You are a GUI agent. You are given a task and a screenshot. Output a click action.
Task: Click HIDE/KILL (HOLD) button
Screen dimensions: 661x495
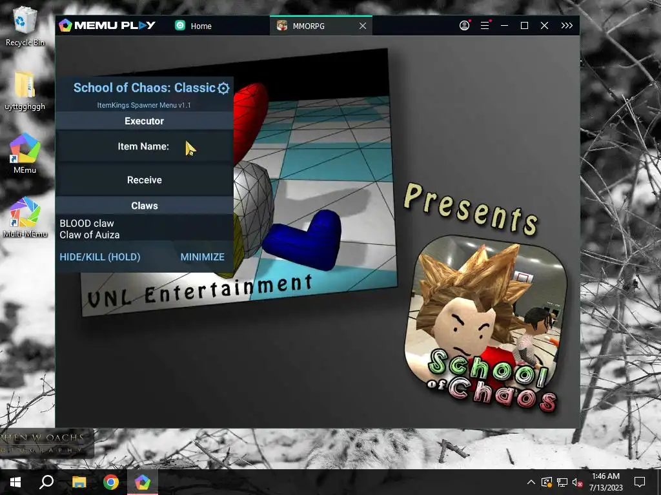pos(100,257)
